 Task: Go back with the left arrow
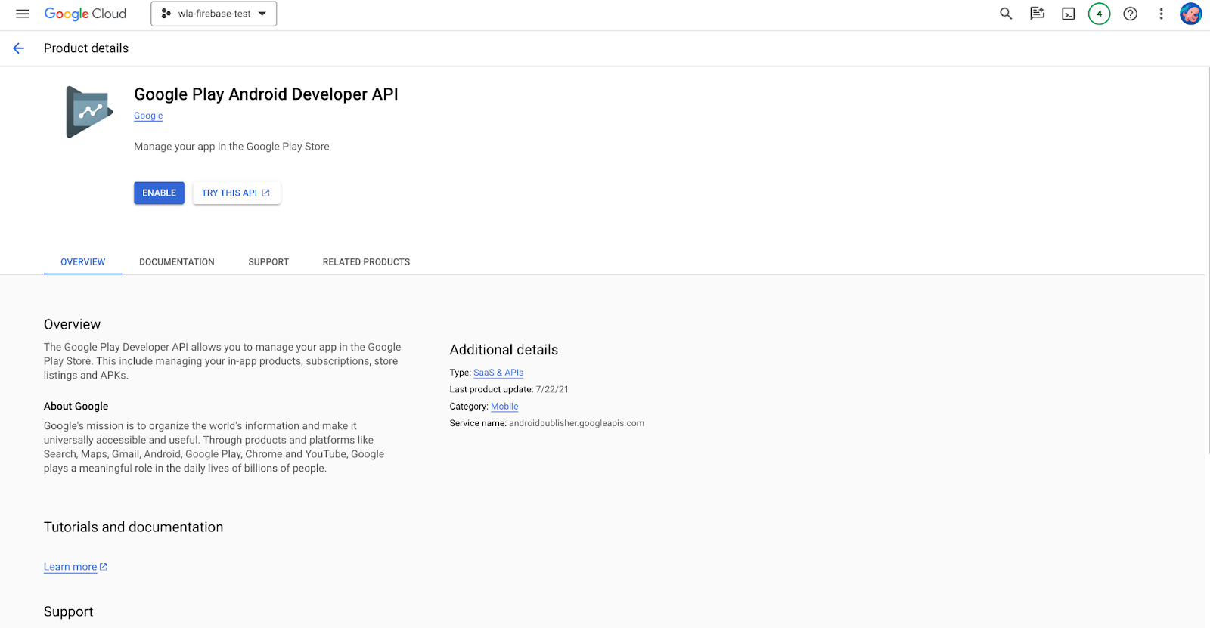point(19,48)
